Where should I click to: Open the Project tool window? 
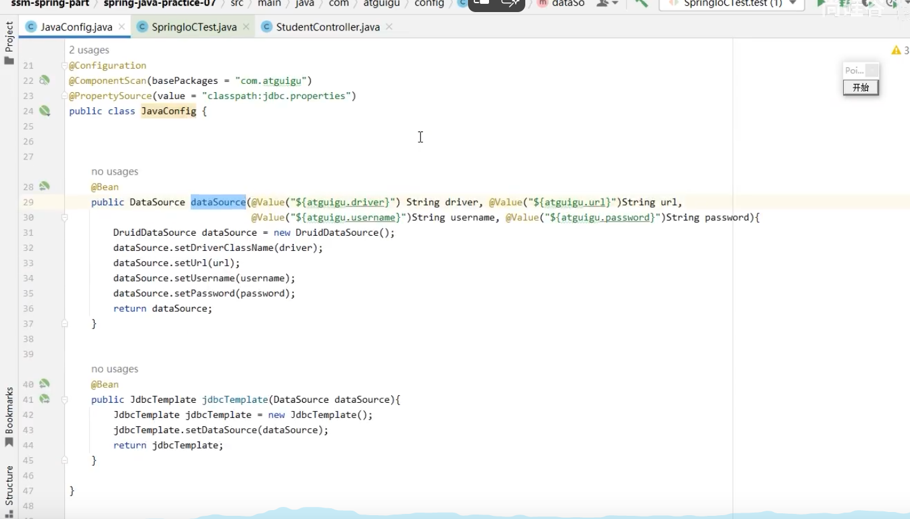tap(9, 43)
